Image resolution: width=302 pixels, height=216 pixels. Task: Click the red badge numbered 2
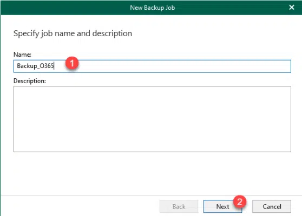[240, 202]
